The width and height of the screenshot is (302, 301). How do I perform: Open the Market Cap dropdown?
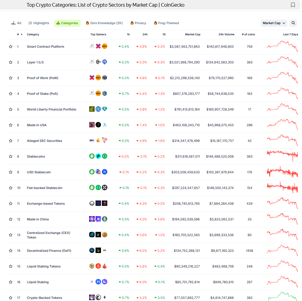click(274, 23)
